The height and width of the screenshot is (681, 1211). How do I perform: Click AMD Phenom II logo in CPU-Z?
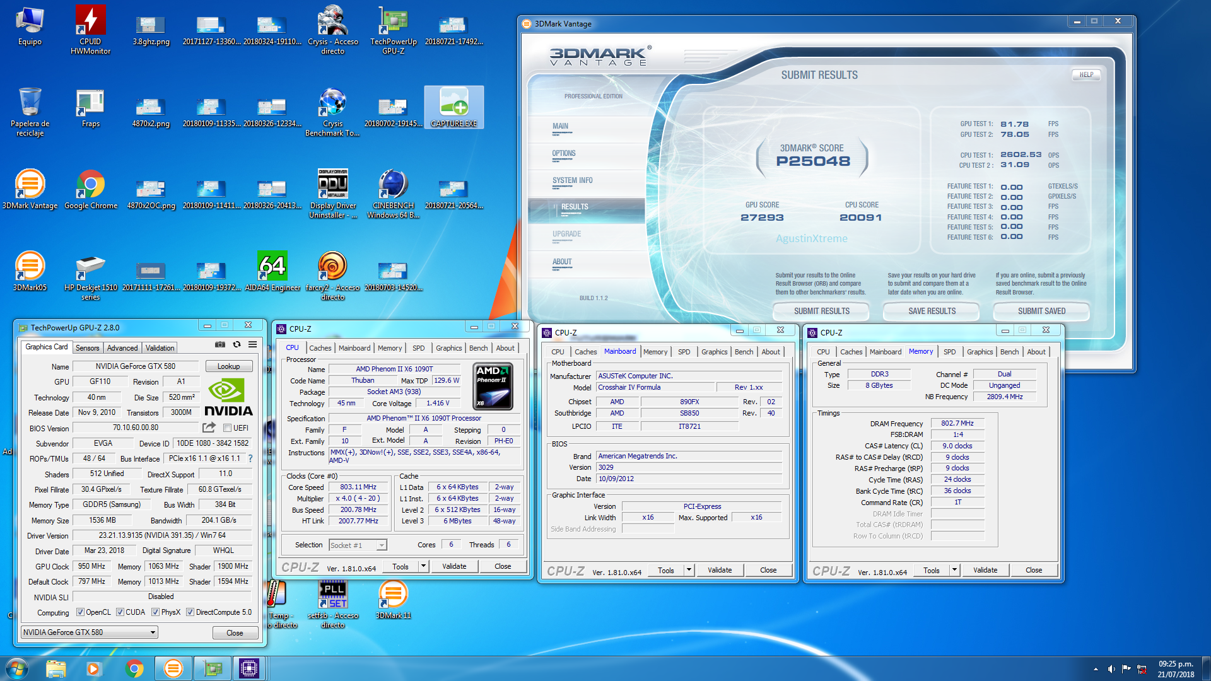pos(493,387)
